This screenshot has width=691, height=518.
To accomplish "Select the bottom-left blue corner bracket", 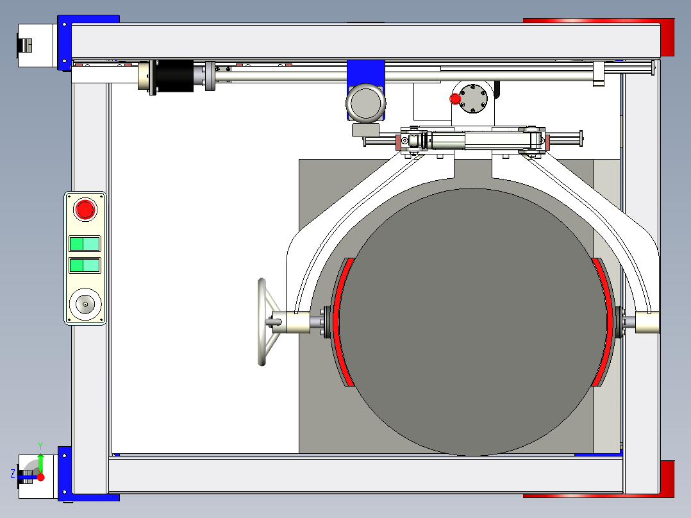I will [65, 474].
